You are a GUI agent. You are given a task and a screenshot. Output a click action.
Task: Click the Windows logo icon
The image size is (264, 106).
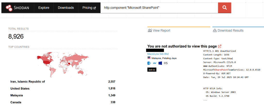click(160, 63)
